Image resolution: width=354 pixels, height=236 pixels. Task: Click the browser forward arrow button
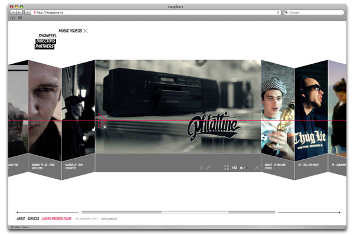19,12
